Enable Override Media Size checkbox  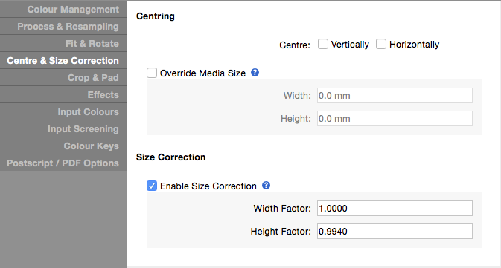[x=152, y=73]
